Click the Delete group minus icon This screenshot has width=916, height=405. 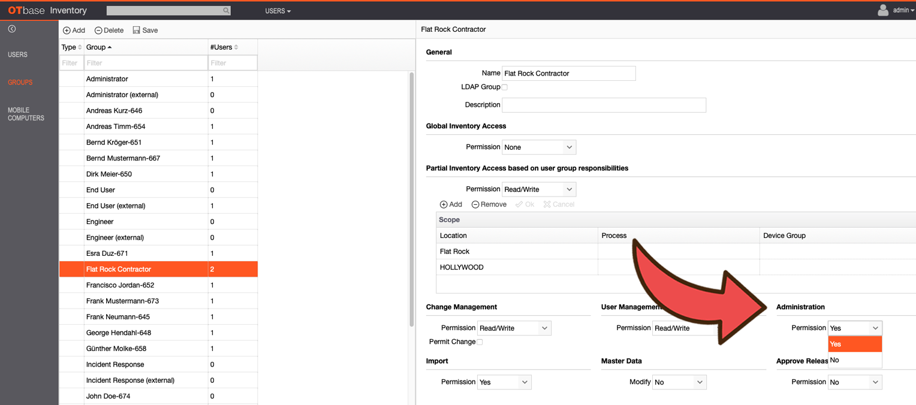pos(98,31)
